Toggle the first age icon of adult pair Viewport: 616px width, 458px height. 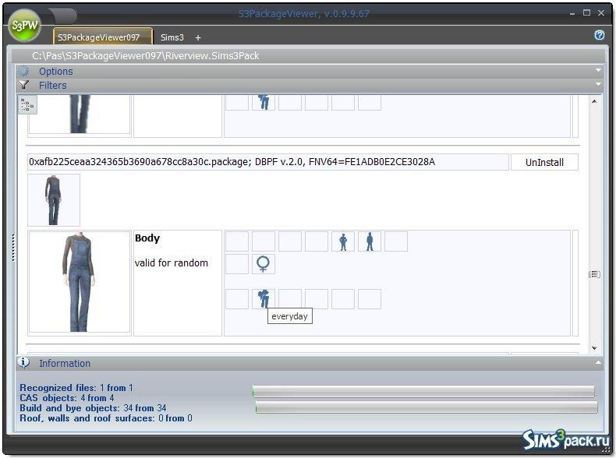342,241
